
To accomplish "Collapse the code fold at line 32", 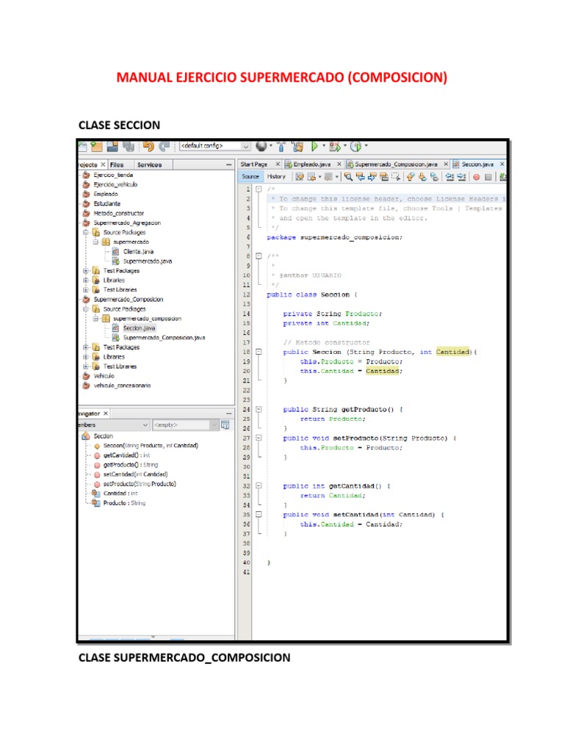I will [x=258, y=486].
